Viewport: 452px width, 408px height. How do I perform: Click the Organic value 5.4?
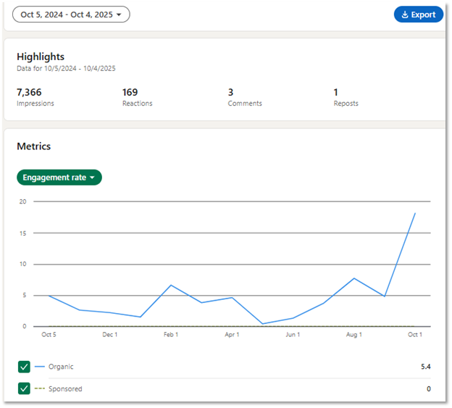tap(426, 367)
